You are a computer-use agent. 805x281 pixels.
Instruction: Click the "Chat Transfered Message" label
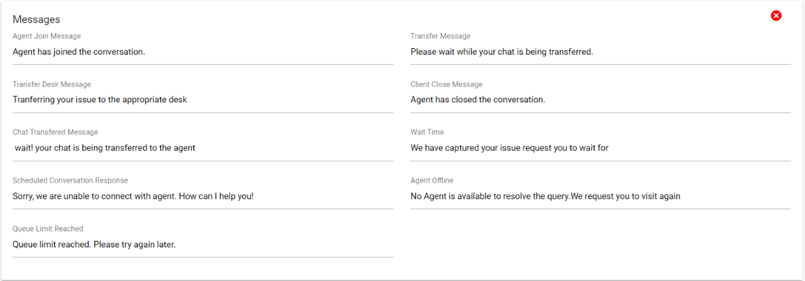pyautogui.click(x=55, y=132)
